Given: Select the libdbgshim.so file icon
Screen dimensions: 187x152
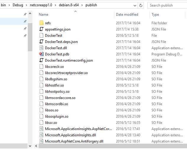Looking at the screenshot, I should pyautogui.click(x=41, y=79).
